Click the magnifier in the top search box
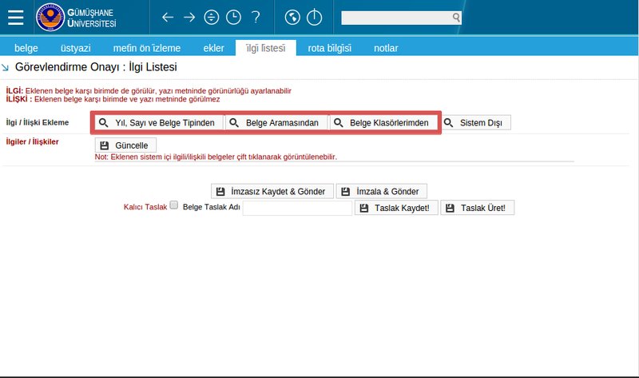Screen dimensions: 639x378 tap(455, 17)
